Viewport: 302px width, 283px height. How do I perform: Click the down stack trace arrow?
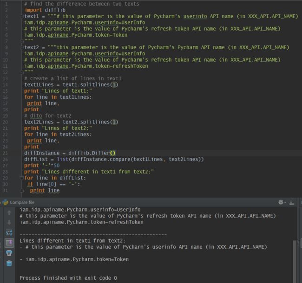pyautogui.click(x=9, y=223)
